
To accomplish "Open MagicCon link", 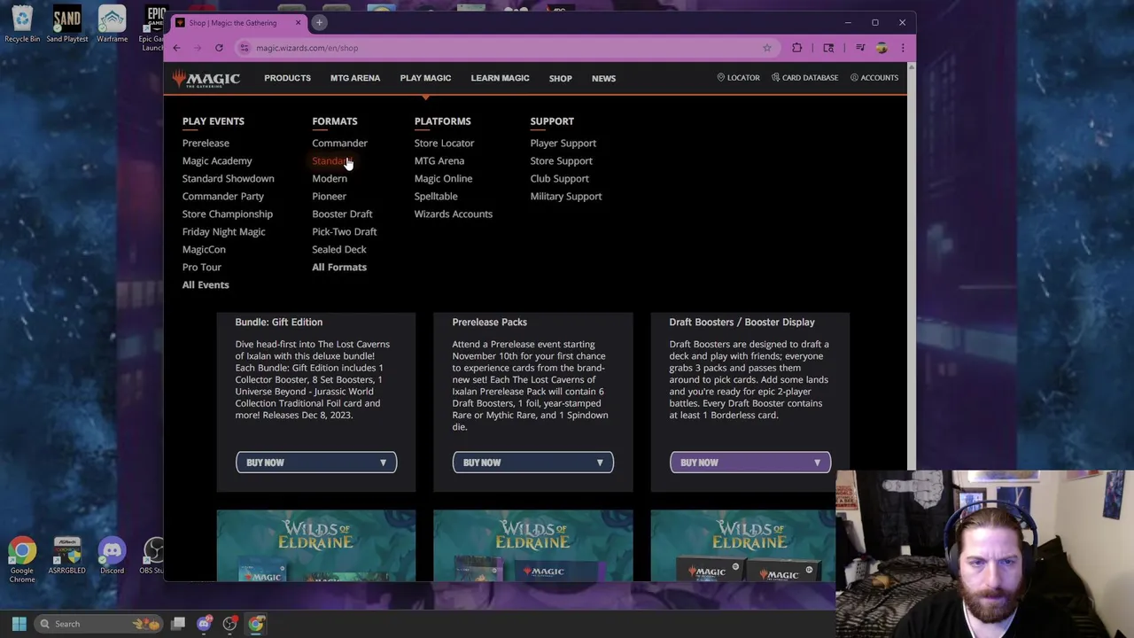I will click(204, 249).
